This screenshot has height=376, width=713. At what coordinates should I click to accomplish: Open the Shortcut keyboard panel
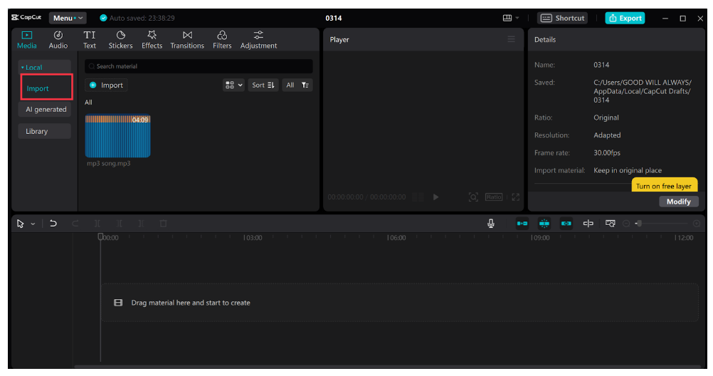click(x=562, y=19)
